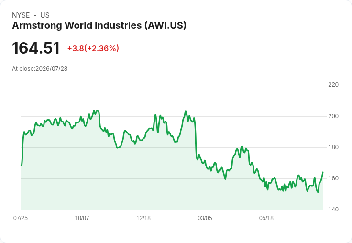
Task: Click the chart line's final rightmost point
Action: point(323,172)
